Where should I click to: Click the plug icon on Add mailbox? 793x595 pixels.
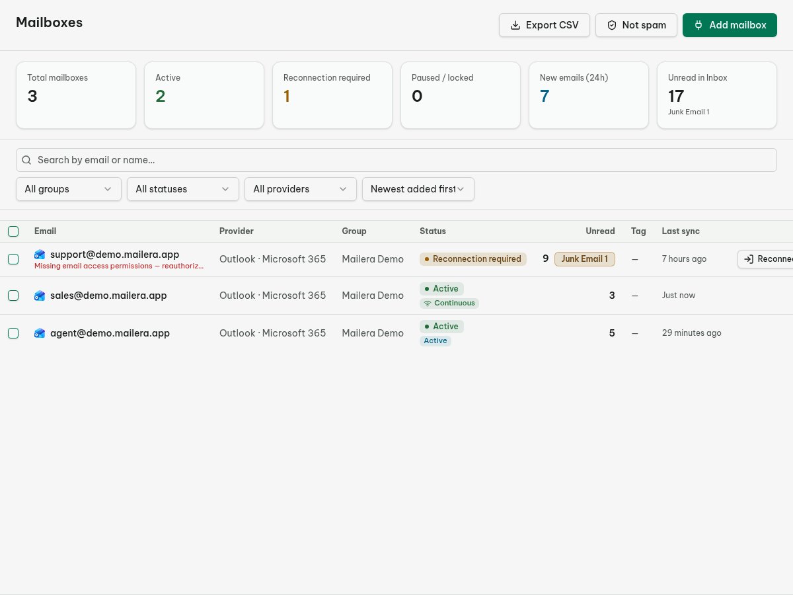[x=699, y=25]
